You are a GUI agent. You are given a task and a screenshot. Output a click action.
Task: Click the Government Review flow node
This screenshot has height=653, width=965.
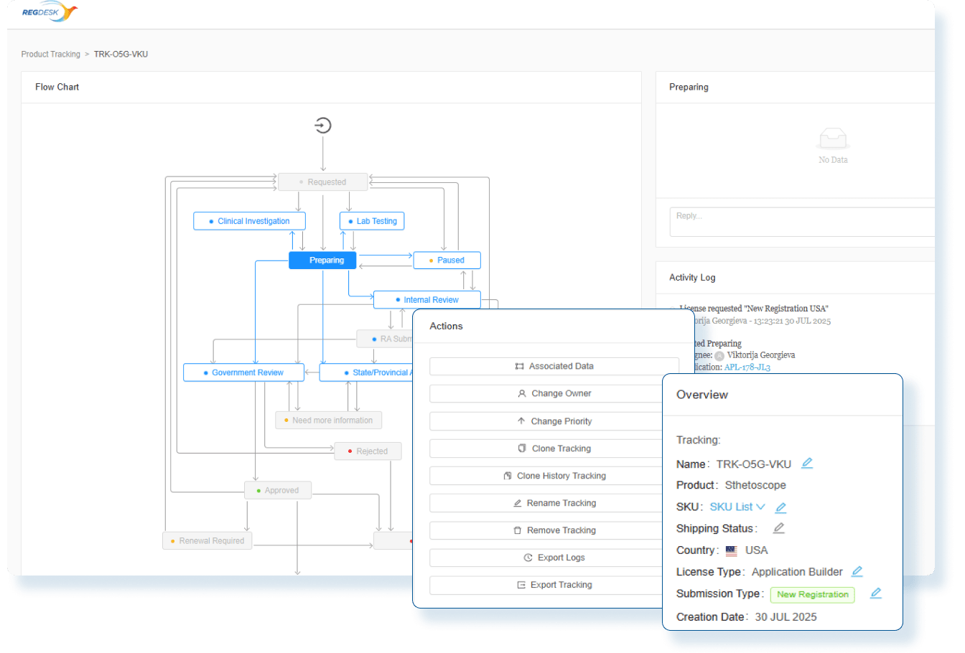coord(243,372)
